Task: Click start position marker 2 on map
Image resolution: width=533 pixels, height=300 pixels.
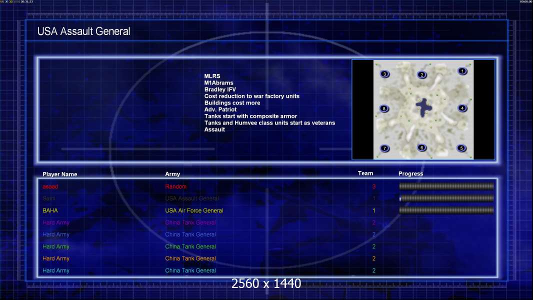Action: 422,74
